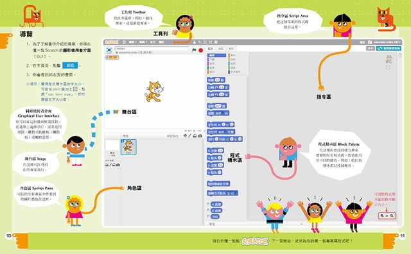Screen dimensions: 411x254
Task: Click the block help question-mark icon in toolbar
Action: click(216, 42)
